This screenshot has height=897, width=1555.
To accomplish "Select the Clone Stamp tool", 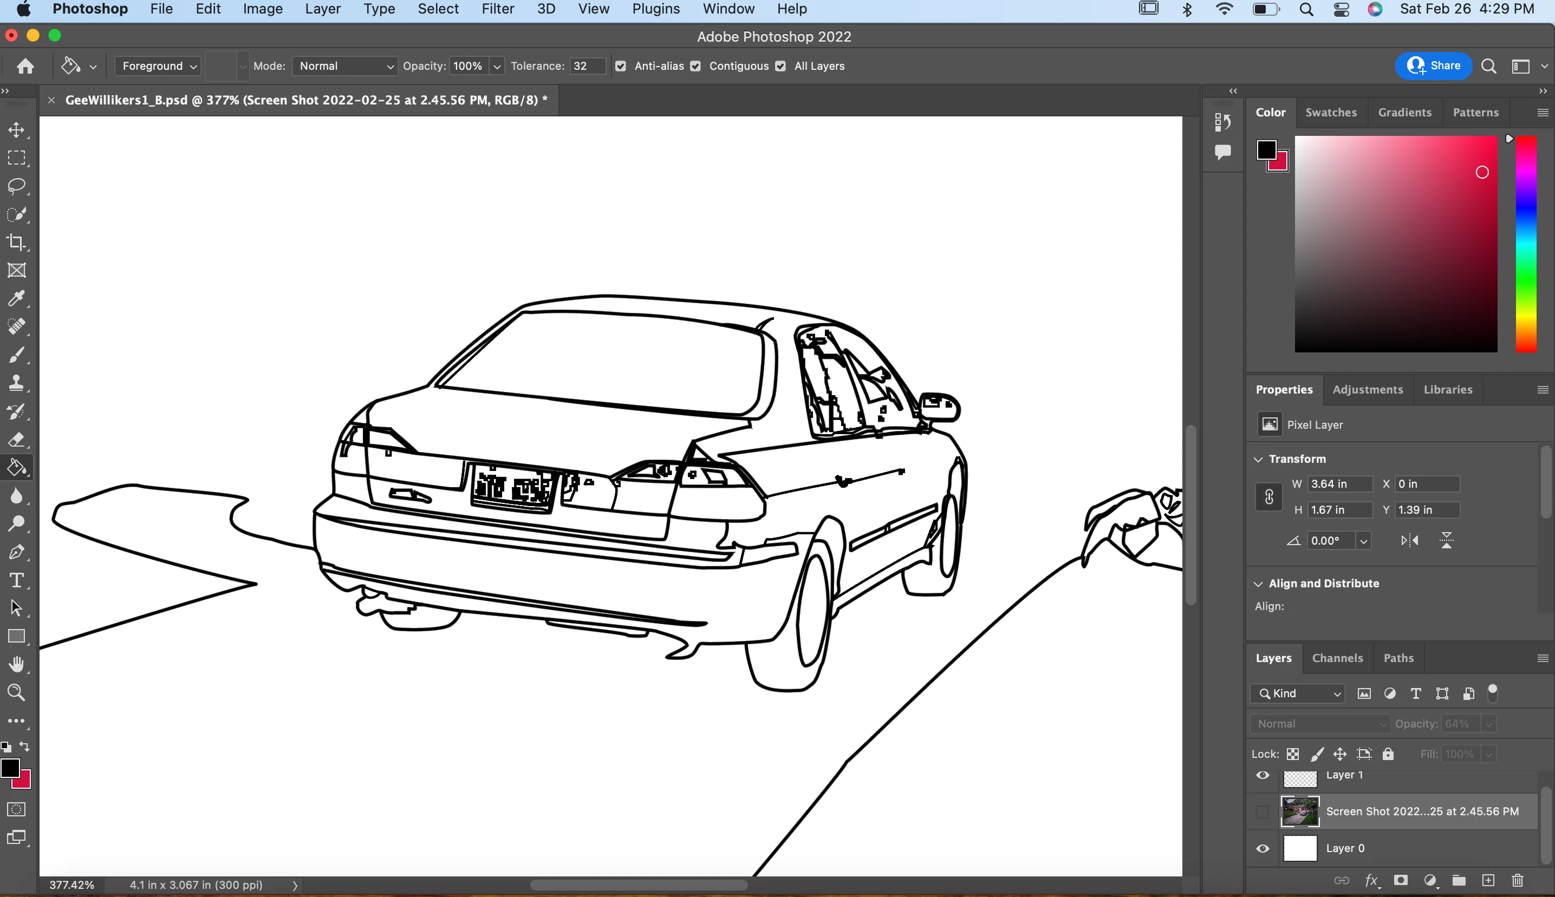I will click(17, 383).
